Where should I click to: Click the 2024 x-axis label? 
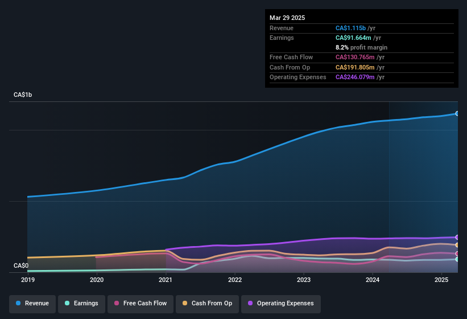pos(373,280)
